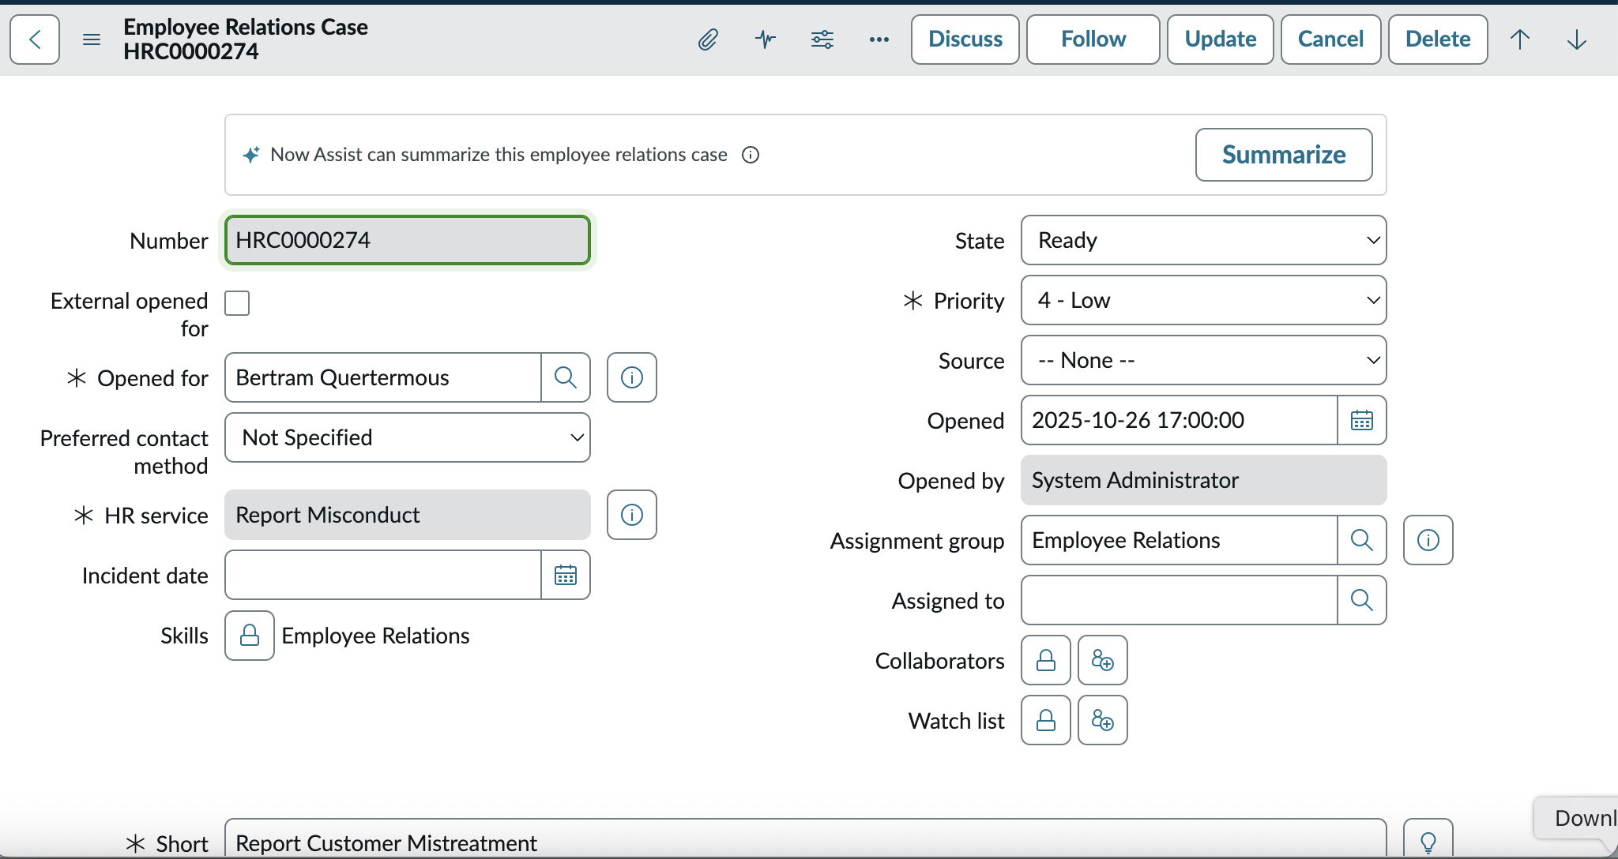The image size is (1618, 859).
Task: Unlock the Collaborators field
Action: [1046, 660]
